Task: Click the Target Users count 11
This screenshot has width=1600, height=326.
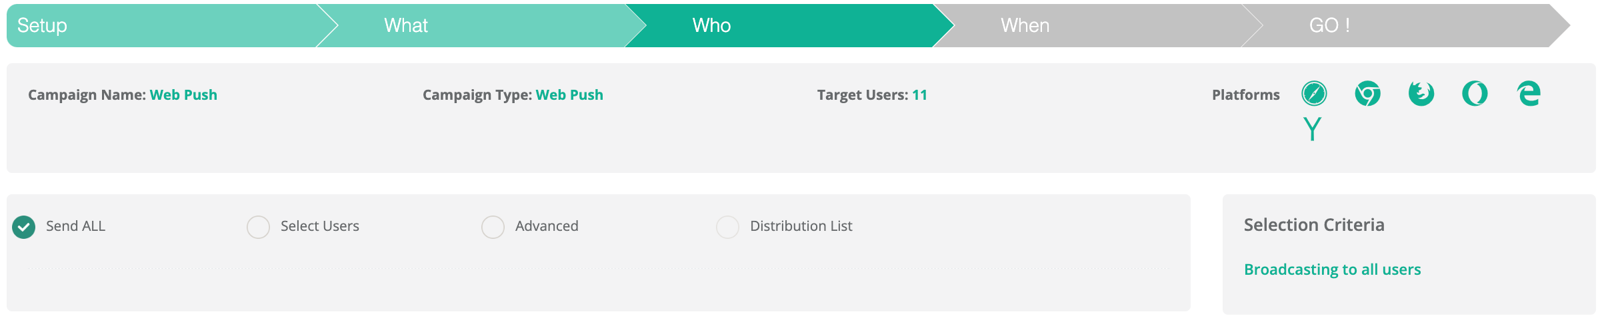Action: pyautogui.click(x=919, y=95)
